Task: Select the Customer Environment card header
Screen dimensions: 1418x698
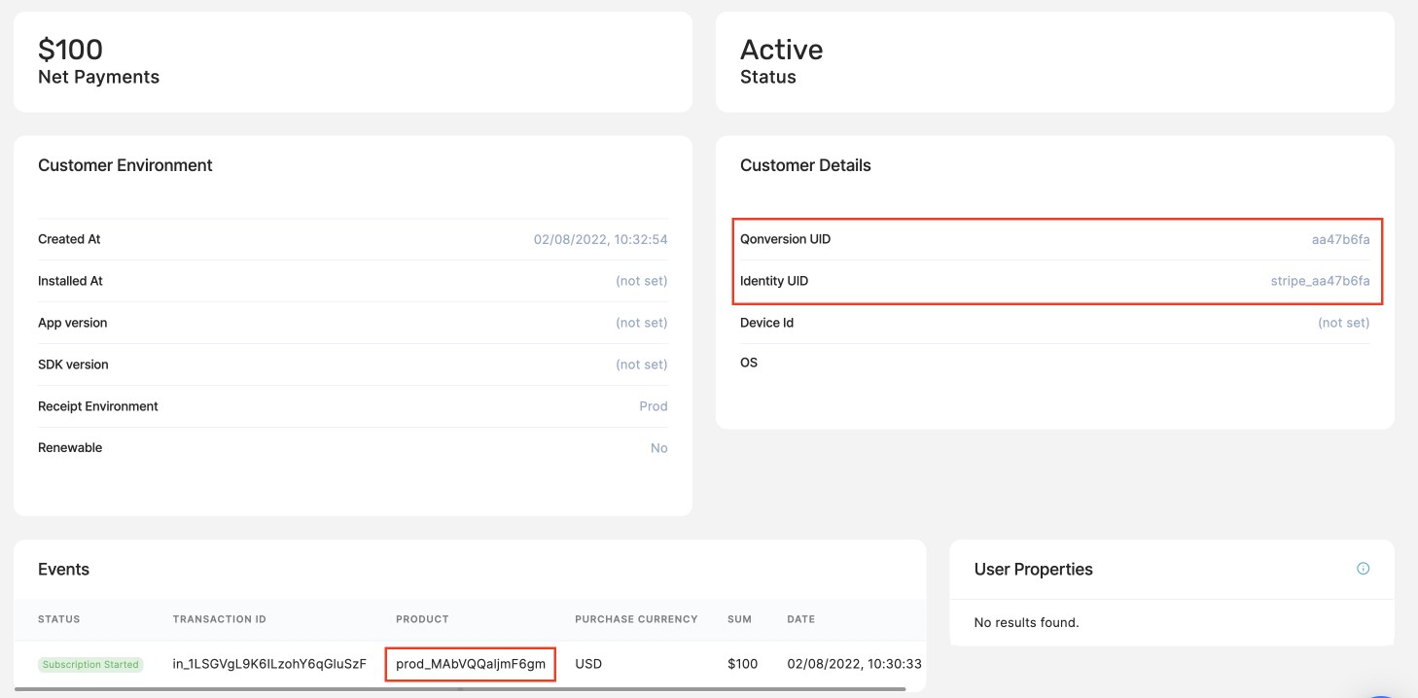Action: coord(124,165)
